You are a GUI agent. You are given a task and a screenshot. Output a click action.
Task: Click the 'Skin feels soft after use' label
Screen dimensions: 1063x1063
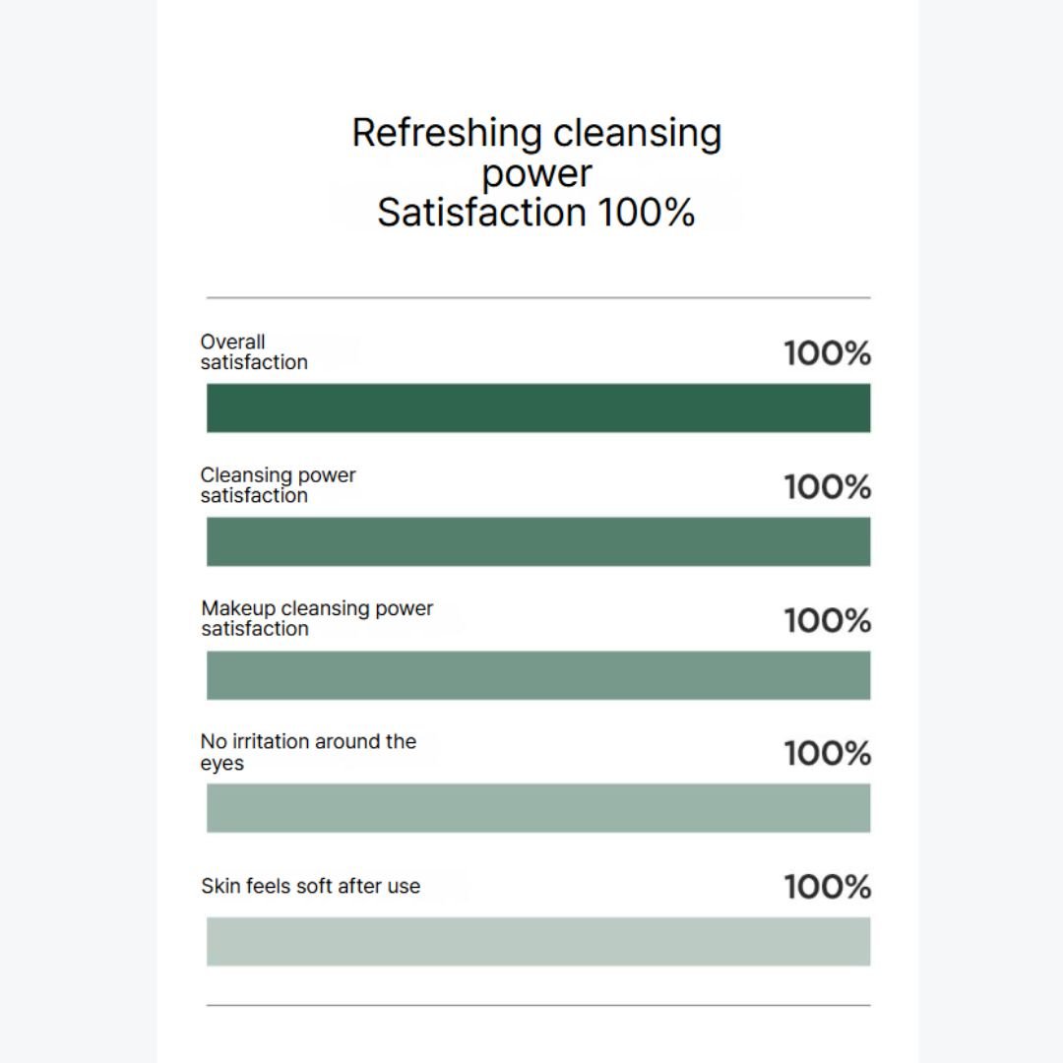[x=310, y=886]
